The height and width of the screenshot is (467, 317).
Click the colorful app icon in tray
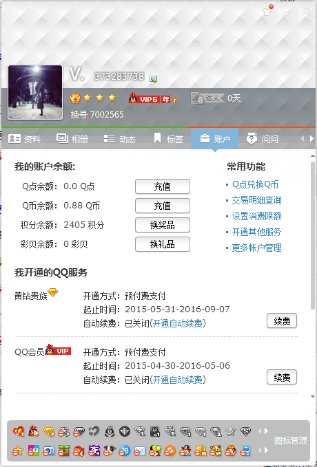pos(34,450)
